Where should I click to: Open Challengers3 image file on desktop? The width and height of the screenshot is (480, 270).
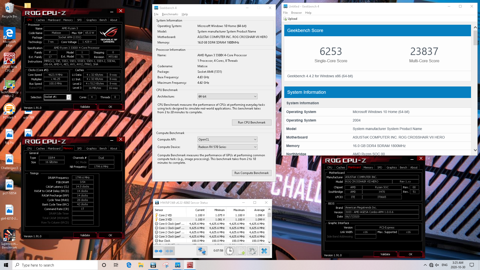click(x=9, y=162)
